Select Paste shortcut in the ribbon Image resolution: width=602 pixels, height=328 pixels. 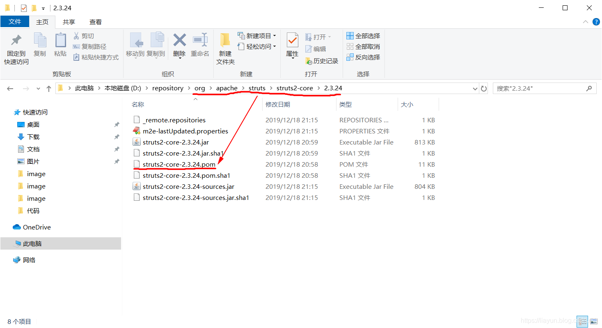(x=96, y=57)
